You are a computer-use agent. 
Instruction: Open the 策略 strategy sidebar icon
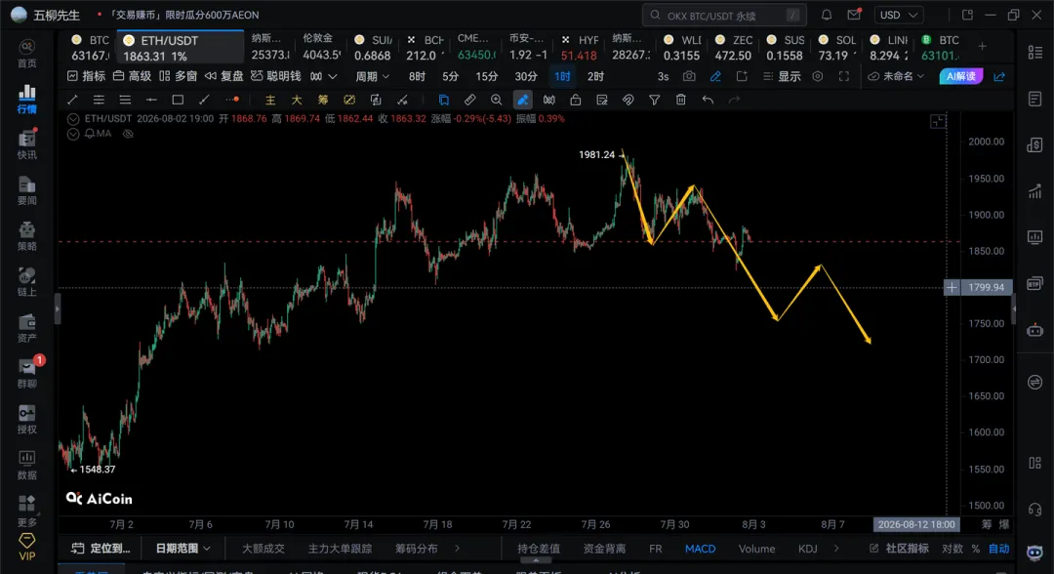coord(27,236)
